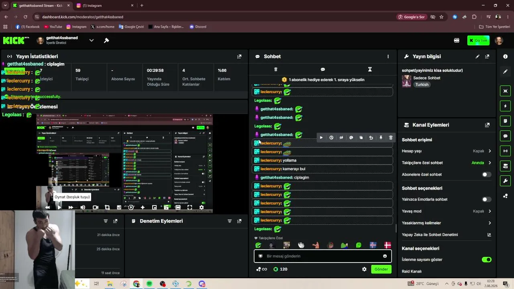Click the hourglass icon in the Sohbet toolbar
The width and height of the screenshot is (514, 289).
(x=370, y=69)
